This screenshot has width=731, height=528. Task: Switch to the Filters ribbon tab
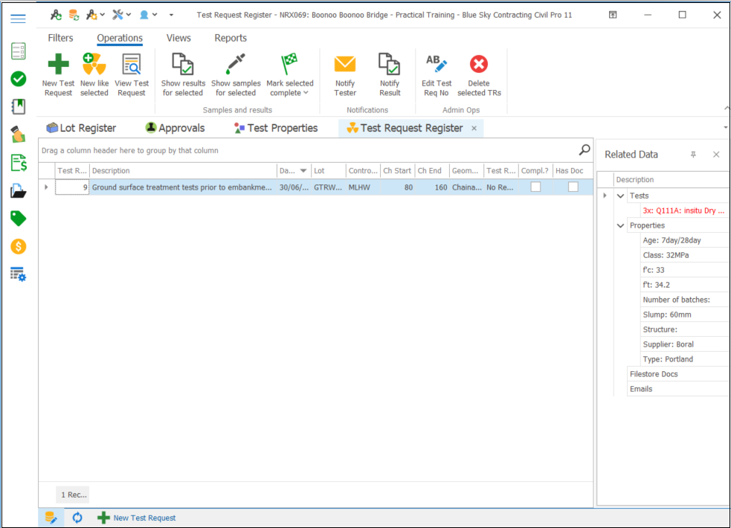click(61, 38)
